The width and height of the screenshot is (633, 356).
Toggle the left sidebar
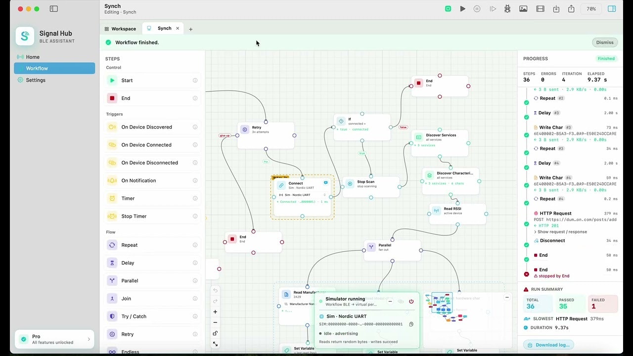pyautogui.click(x=54, y=9)
